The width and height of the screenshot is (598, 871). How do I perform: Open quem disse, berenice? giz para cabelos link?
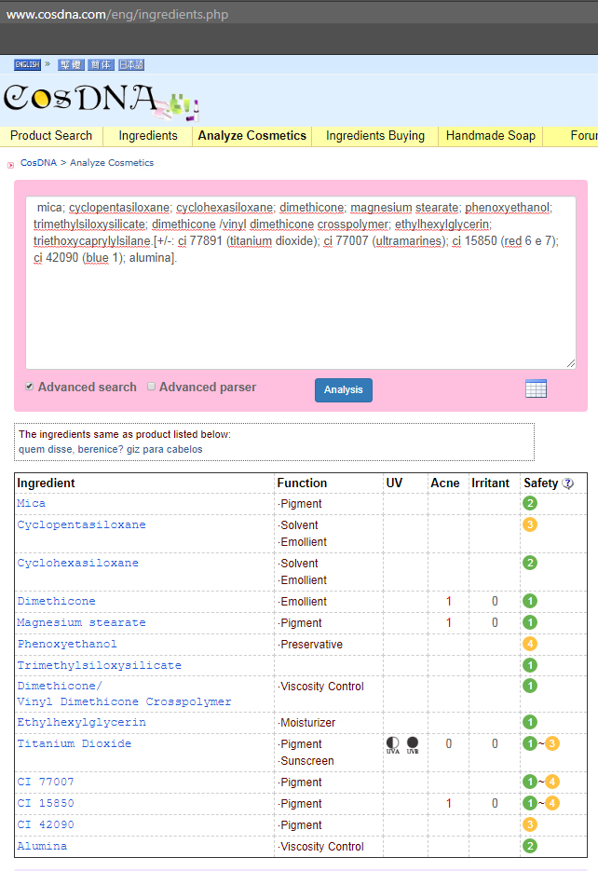111,449
